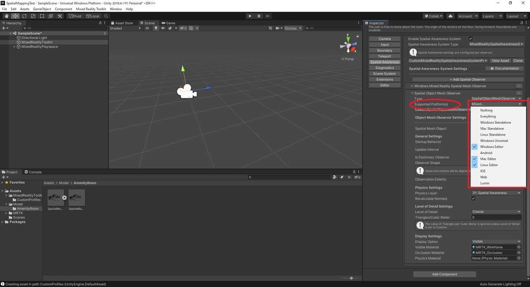Select the Rect transform tool
This screenshot has height=287, width=530.
click(x=42, y=16)
